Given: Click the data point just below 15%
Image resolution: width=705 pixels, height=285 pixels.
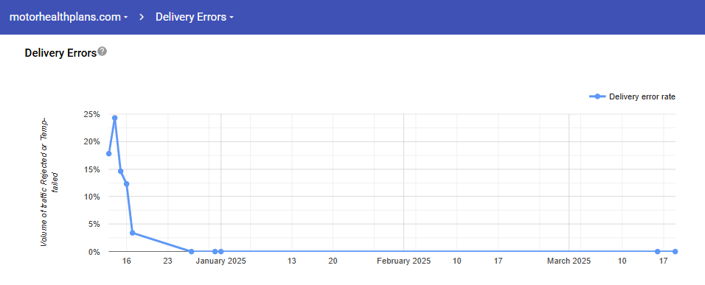Looking at the screenshot, I should point(120,171).
